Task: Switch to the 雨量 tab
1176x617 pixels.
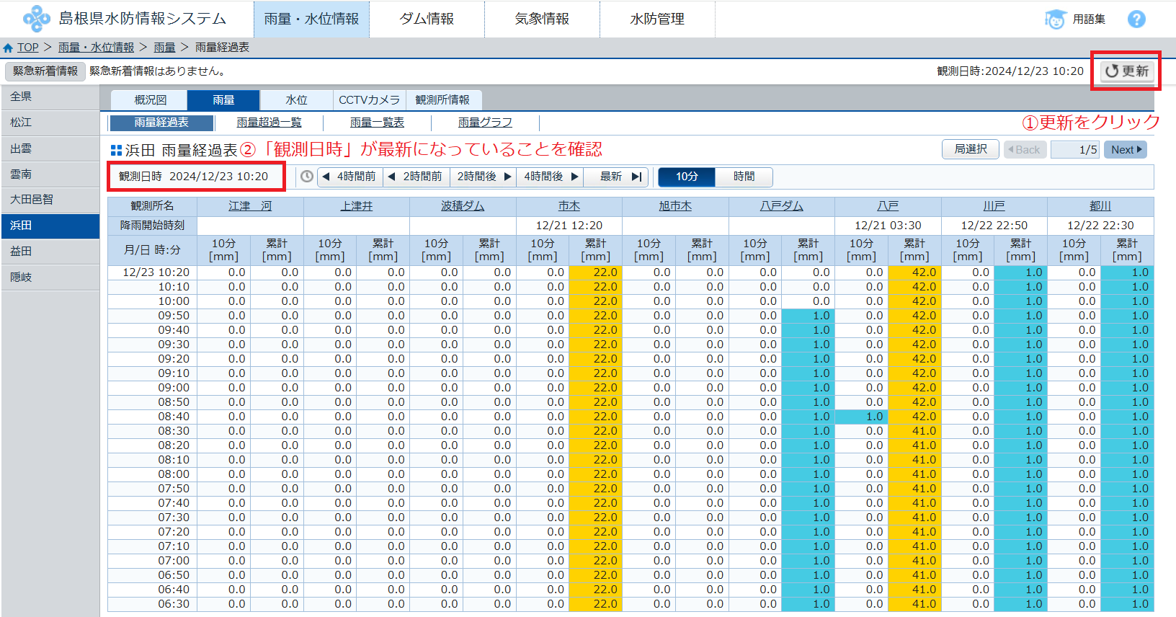Action: pyautogui.click(x=223, y=100)
